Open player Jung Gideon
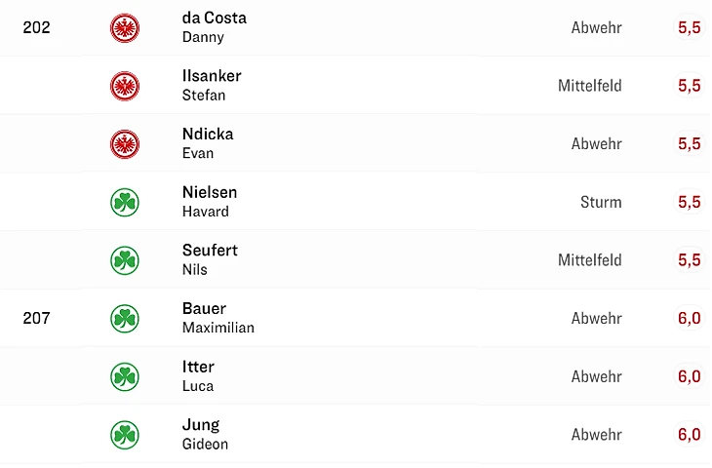The image size is (712, 468). [205, 434]
